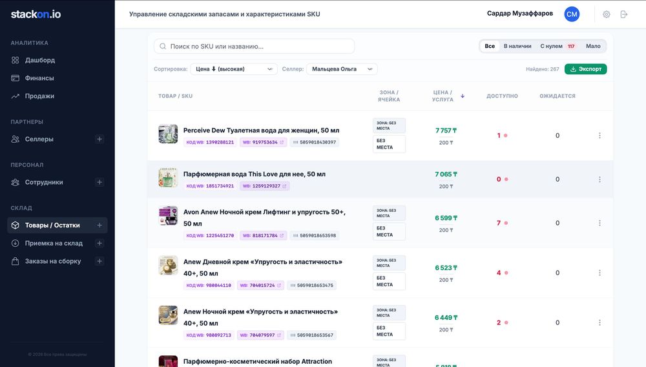Open row menu for Anew Ночной крем 40+
This screenshot has height=367, width=646.
[599, 322]
